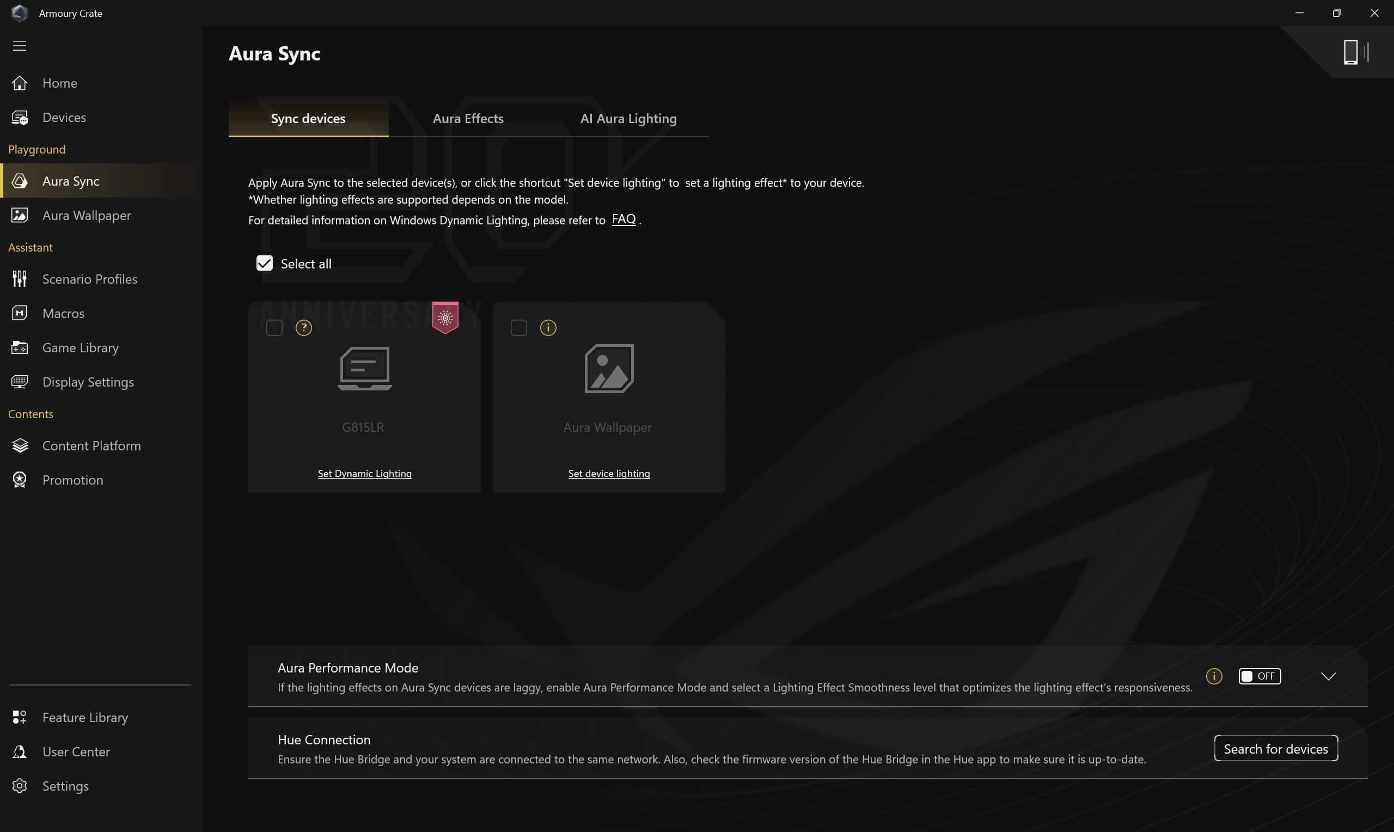Select Aura Sync in the sidebar

(x=101, y=181)
